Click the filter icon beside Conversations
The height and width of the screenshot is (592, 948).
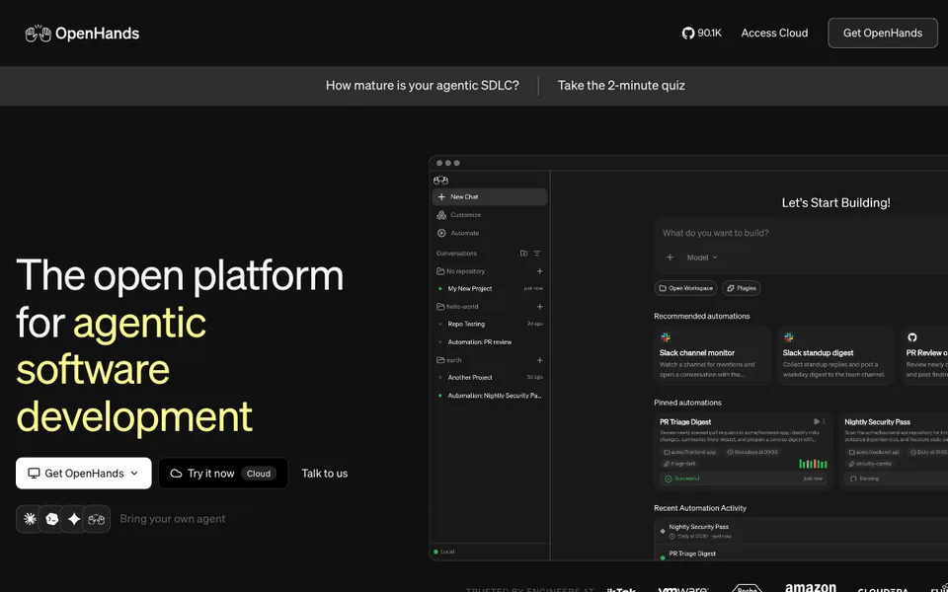(537, 254)
